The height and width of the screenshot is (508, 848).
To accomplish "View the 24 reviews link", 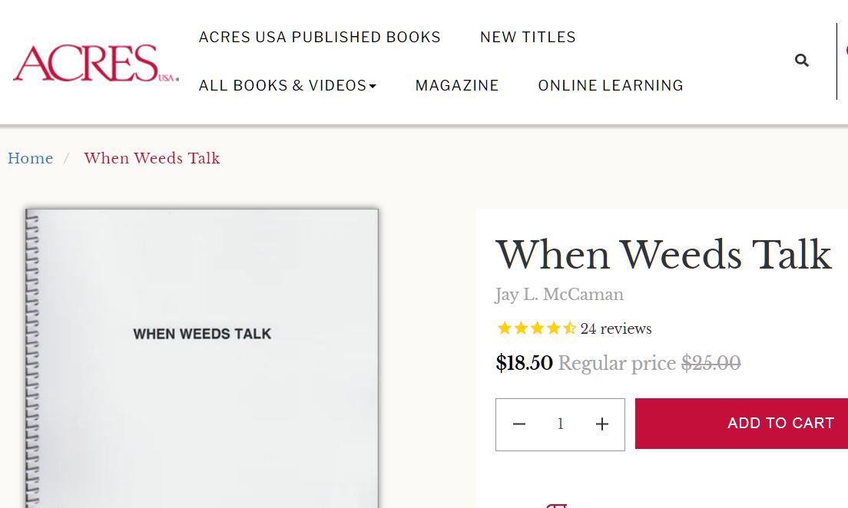I will click(x=616, y=328).
